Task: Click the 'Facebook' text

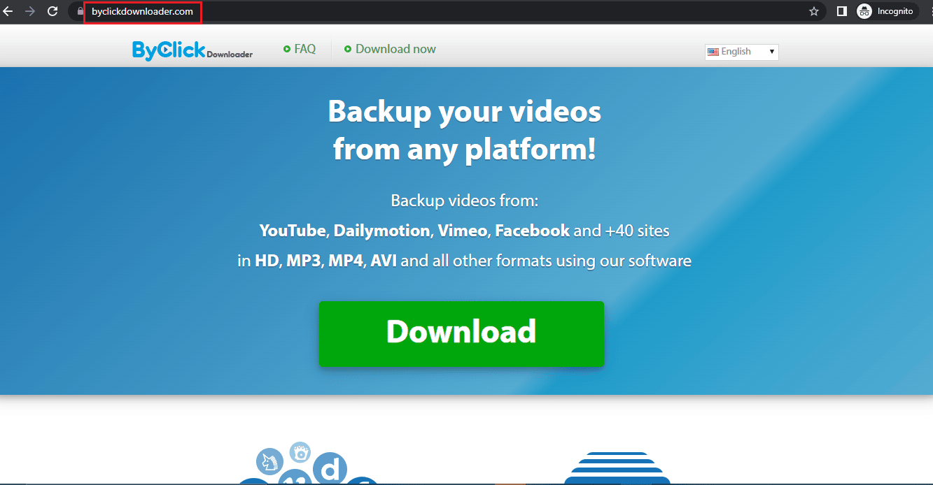Action: coord(533,231)
